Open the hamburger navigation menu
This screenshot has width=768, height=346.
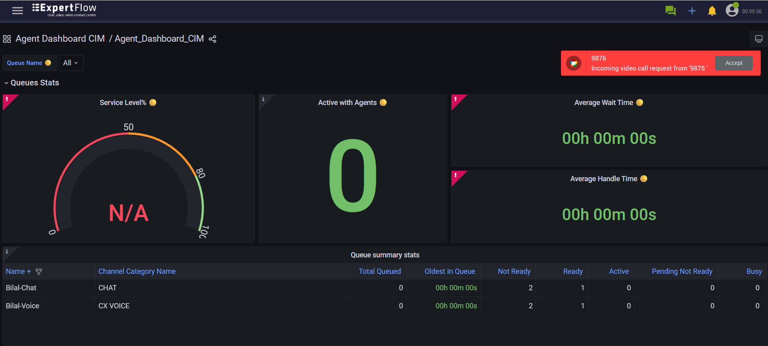[x=17, y=11]
